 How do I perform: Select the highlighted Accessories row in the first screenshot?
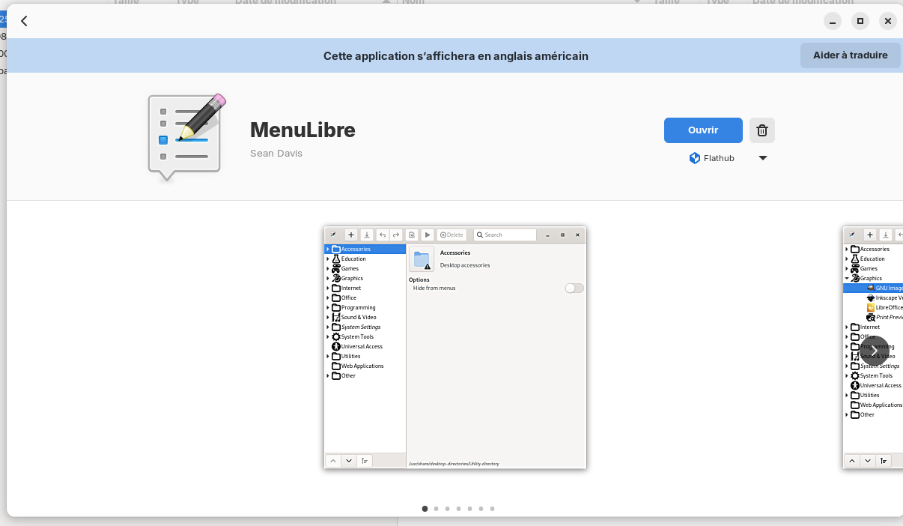pos(365,249)
